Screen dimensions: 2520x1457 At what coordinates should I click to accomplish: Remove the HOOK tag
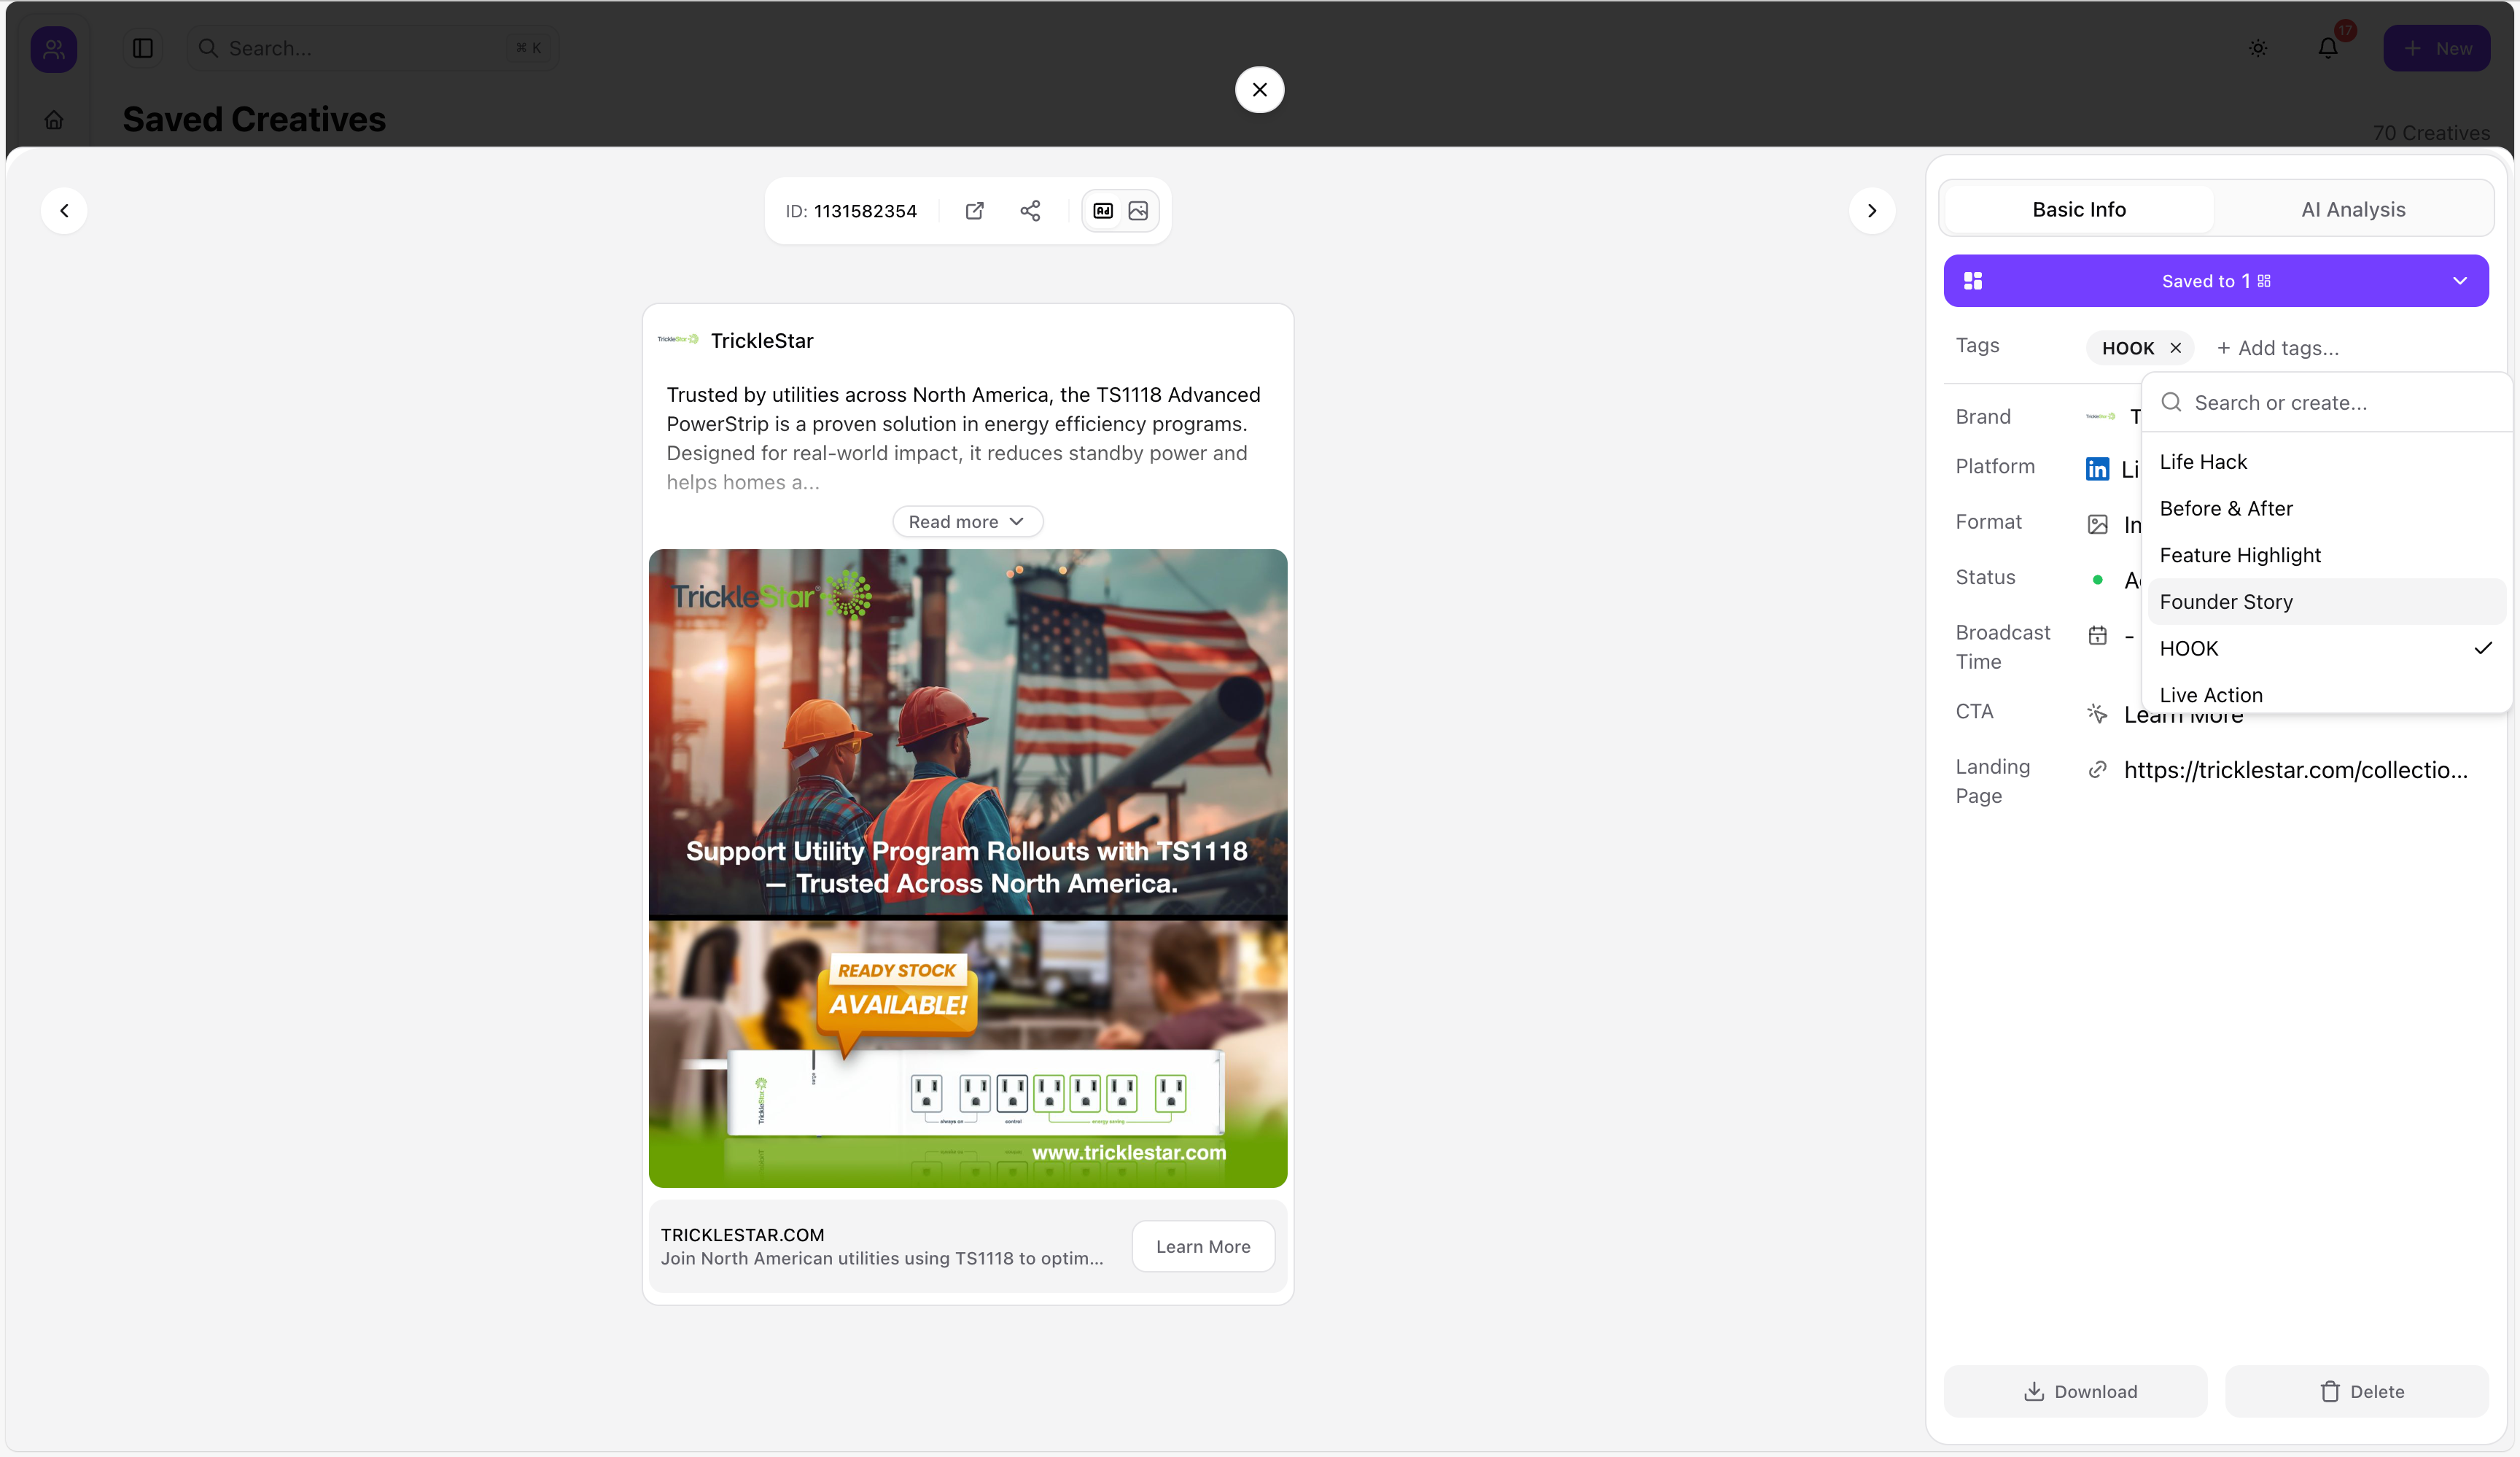(x=2175, y=348)
